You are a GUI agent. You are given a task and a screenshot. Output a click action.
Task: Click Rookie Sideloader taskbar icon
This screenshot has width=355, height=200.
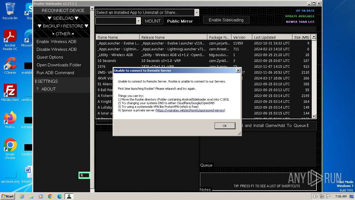(x=69, y=196)
